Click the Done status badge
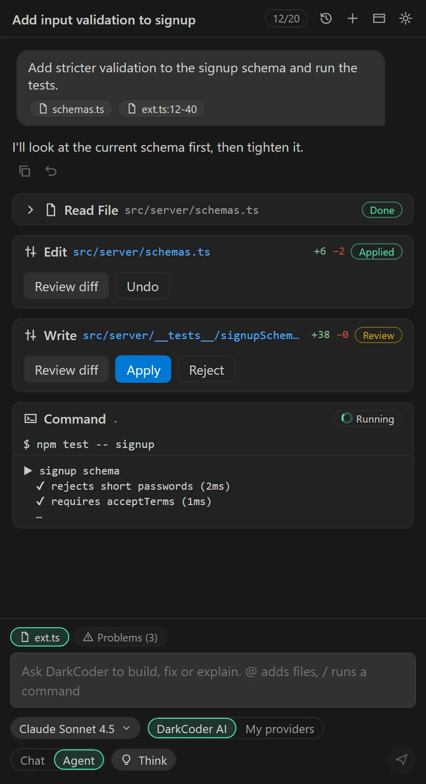Image resolution: width=426 pixels, height=784 pixels. click(x=382, y=210)
